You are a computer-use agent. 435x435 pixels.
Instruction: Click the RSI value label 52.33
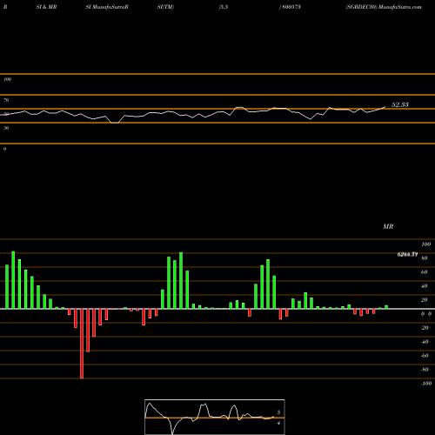pos(400,104)
